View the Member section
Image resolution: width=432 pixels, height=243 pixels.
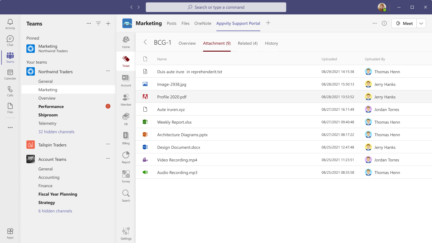point(126,99)
